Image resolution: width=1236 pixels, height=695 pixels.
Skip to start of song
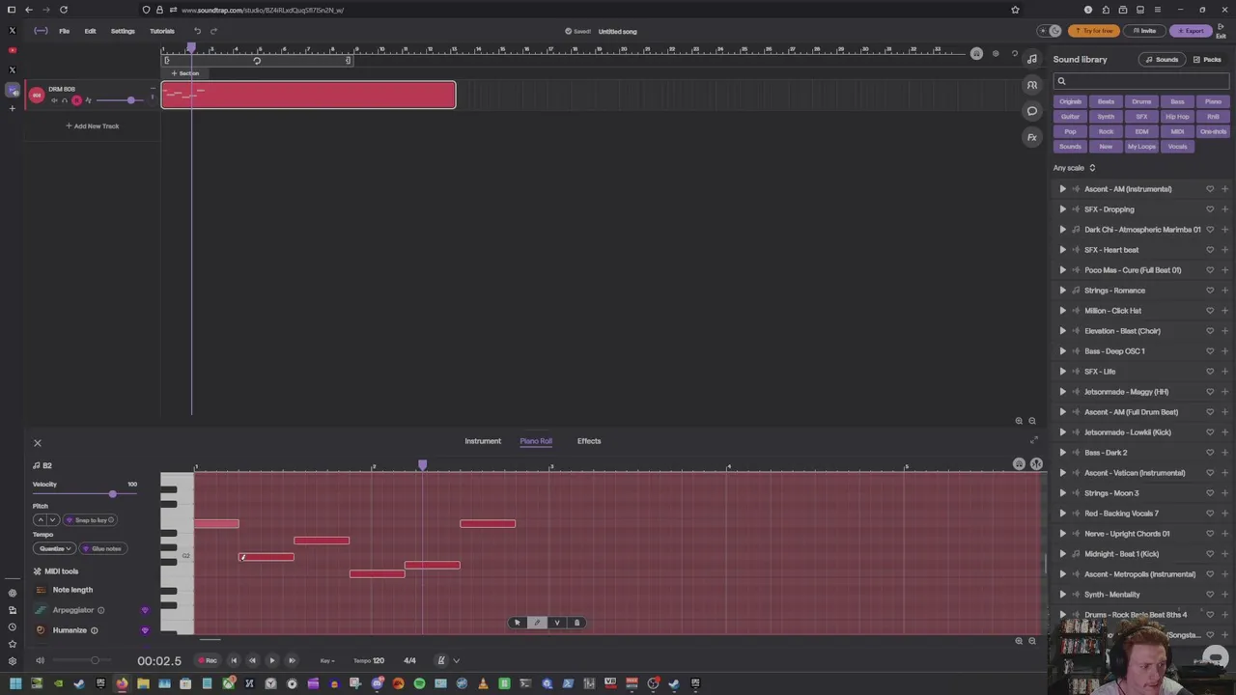(234, 661)
